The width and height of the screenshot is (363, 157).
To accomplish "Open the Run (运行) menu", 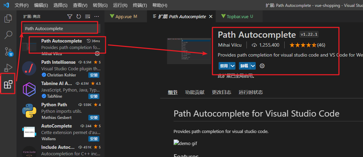I will (x=120, y=5).
